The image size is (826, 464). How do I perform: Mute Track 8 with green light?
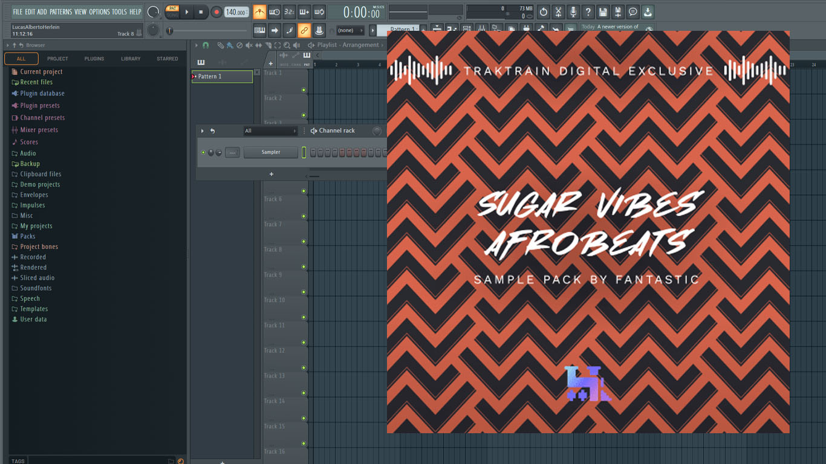coord(304,266)
